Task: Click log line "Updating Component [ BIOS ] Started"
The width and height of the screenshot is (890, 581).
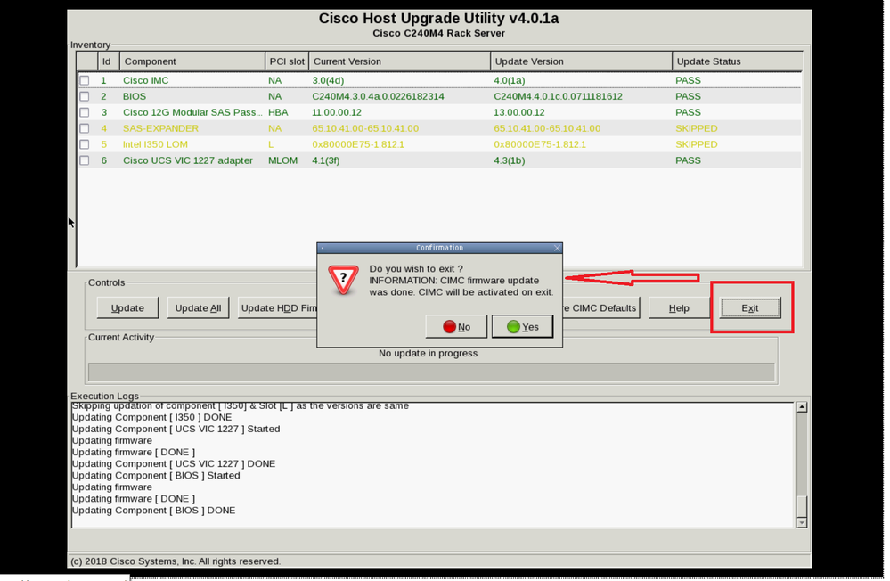Action: point(156,475)
